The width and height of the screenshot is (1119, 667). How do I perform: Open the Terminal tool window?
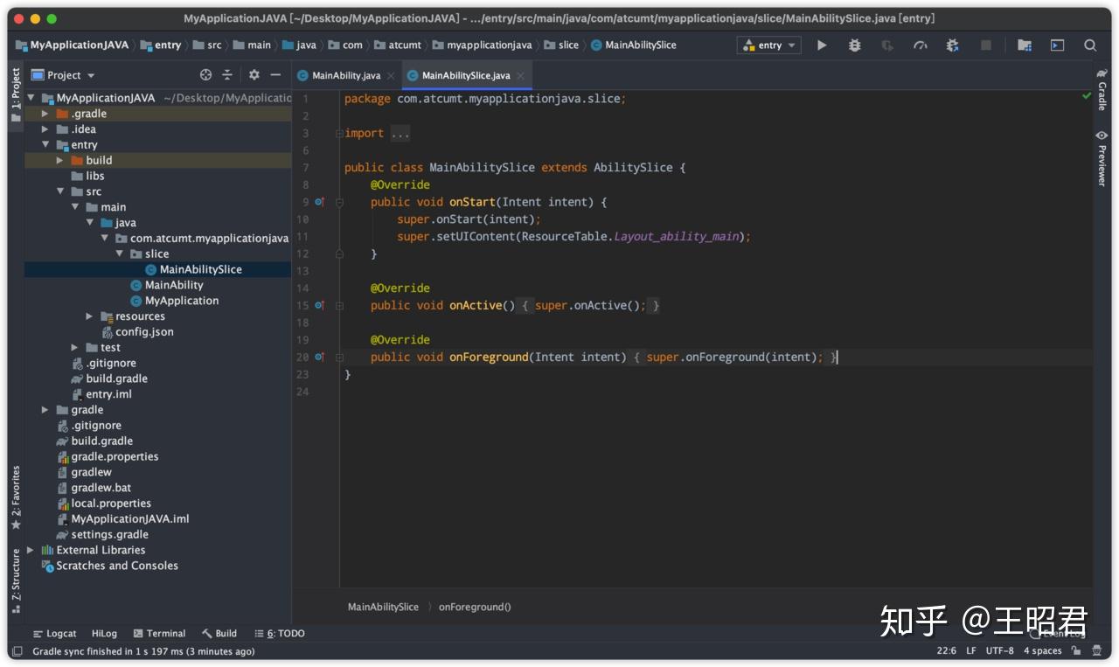coord(159,634)
